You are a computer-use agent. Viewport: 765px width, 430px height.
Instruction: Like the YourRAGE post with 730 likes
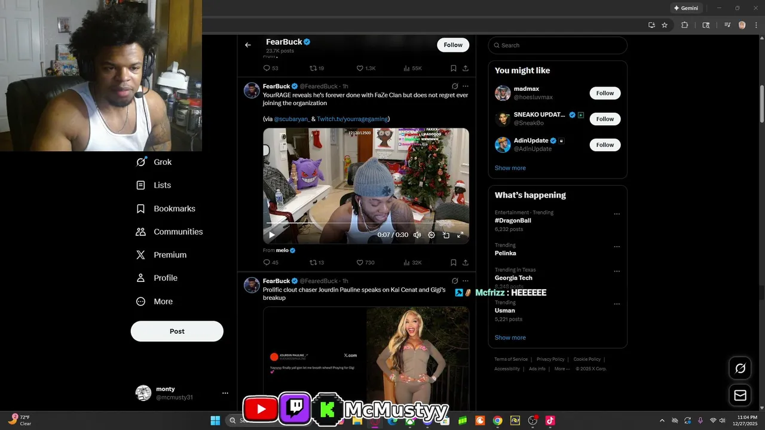click(365, 262)
